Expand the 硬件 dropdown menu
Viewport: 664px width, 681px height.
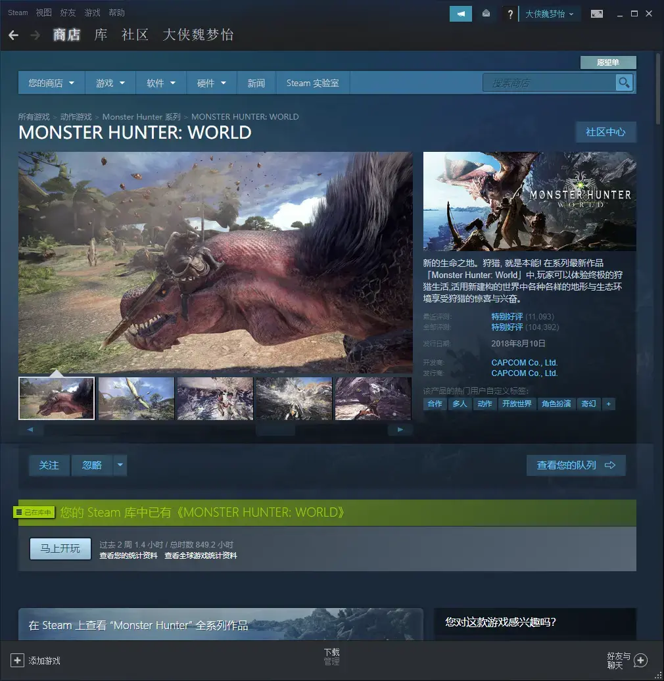coord(212,83)
